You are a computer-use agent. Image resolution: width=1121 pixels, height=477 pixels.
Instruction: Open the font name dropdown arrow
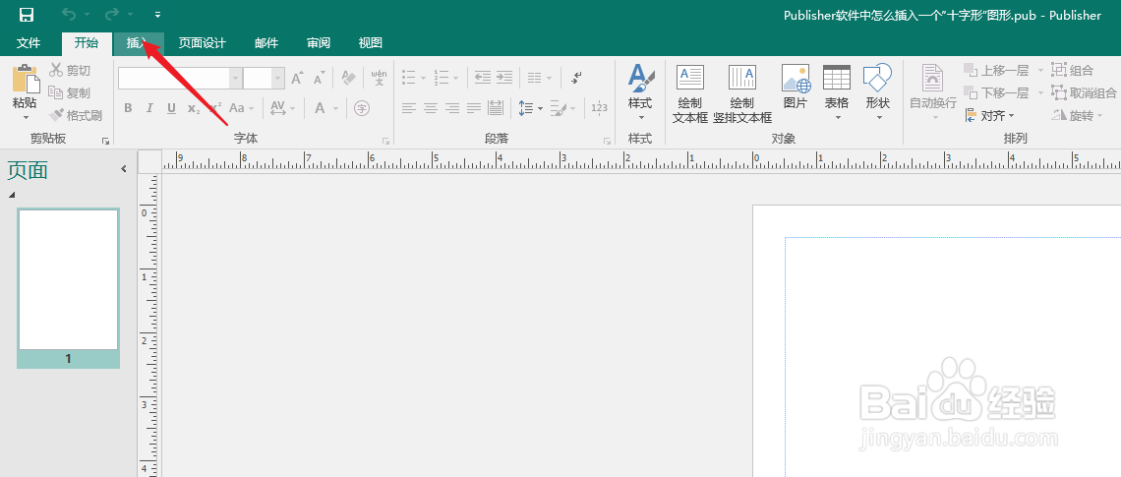coord(235,78)
